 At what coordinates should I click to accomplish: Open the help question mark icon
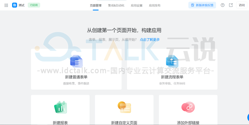[222, 5]
